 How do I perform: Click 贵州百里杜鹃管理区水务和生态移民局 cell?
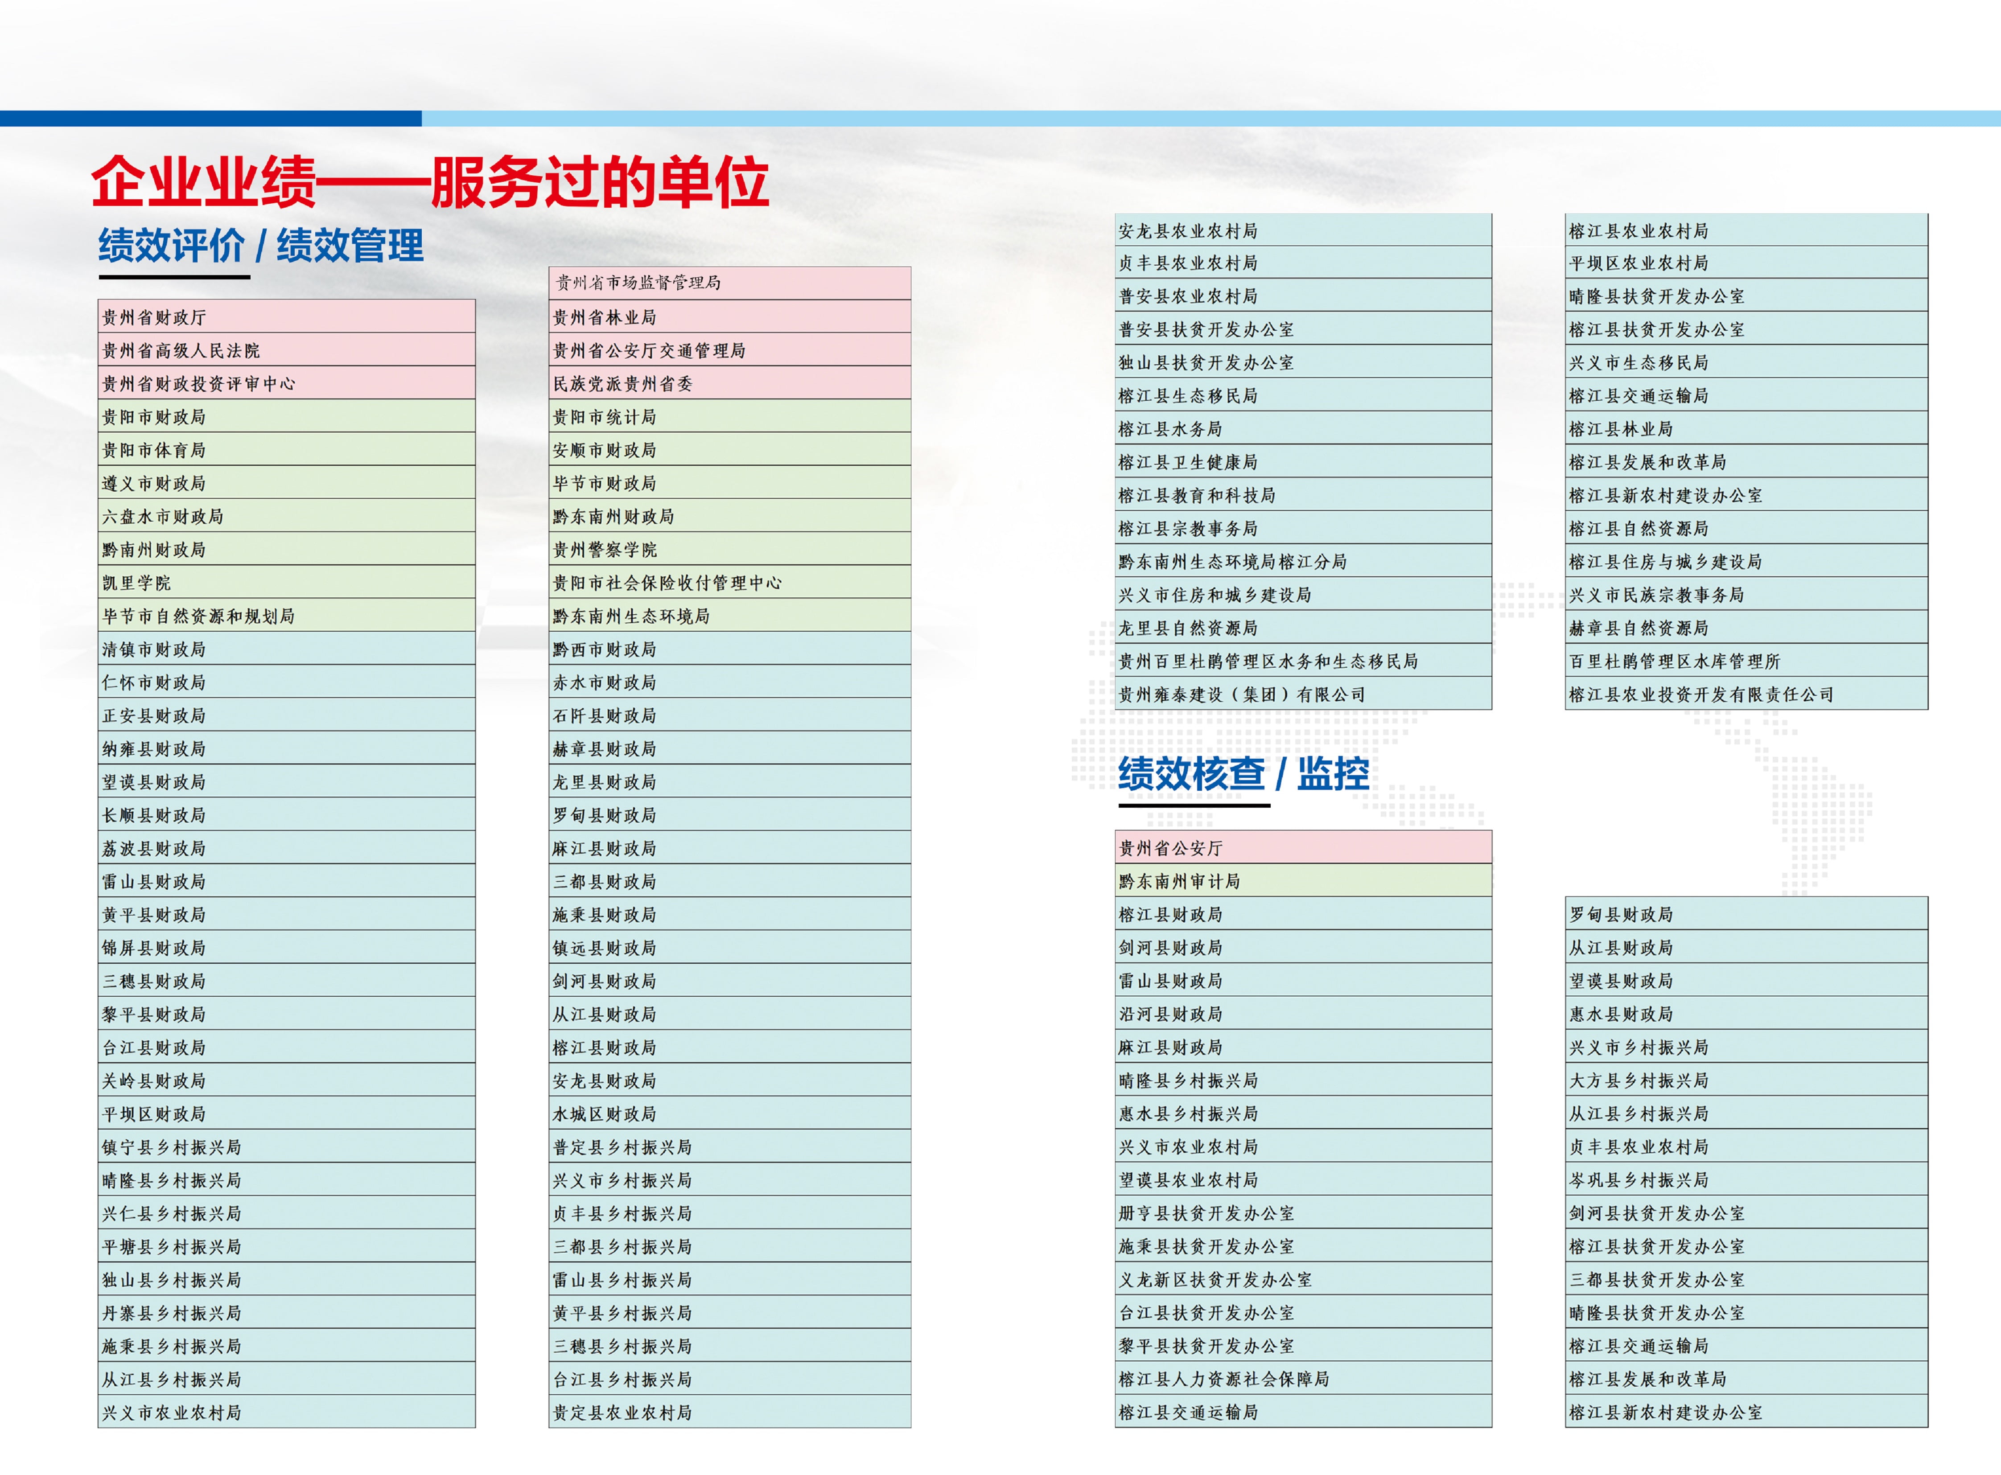1303,661
